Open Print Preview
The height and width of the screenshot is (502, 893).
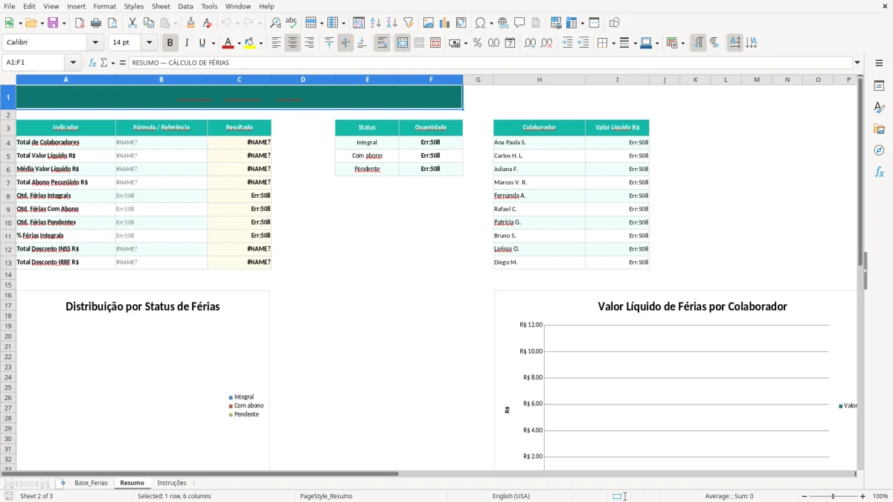pos(112,23)
